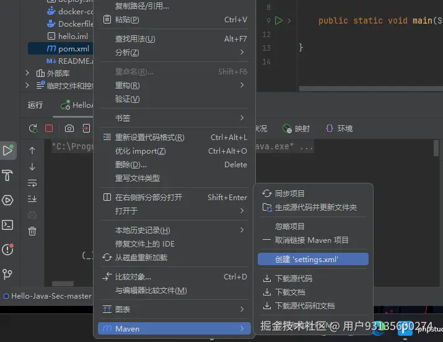The width and height of the screenshot is (443, 342).
Task: Choose 复制路径/引用... menu entry
Action: pos(174,6)
